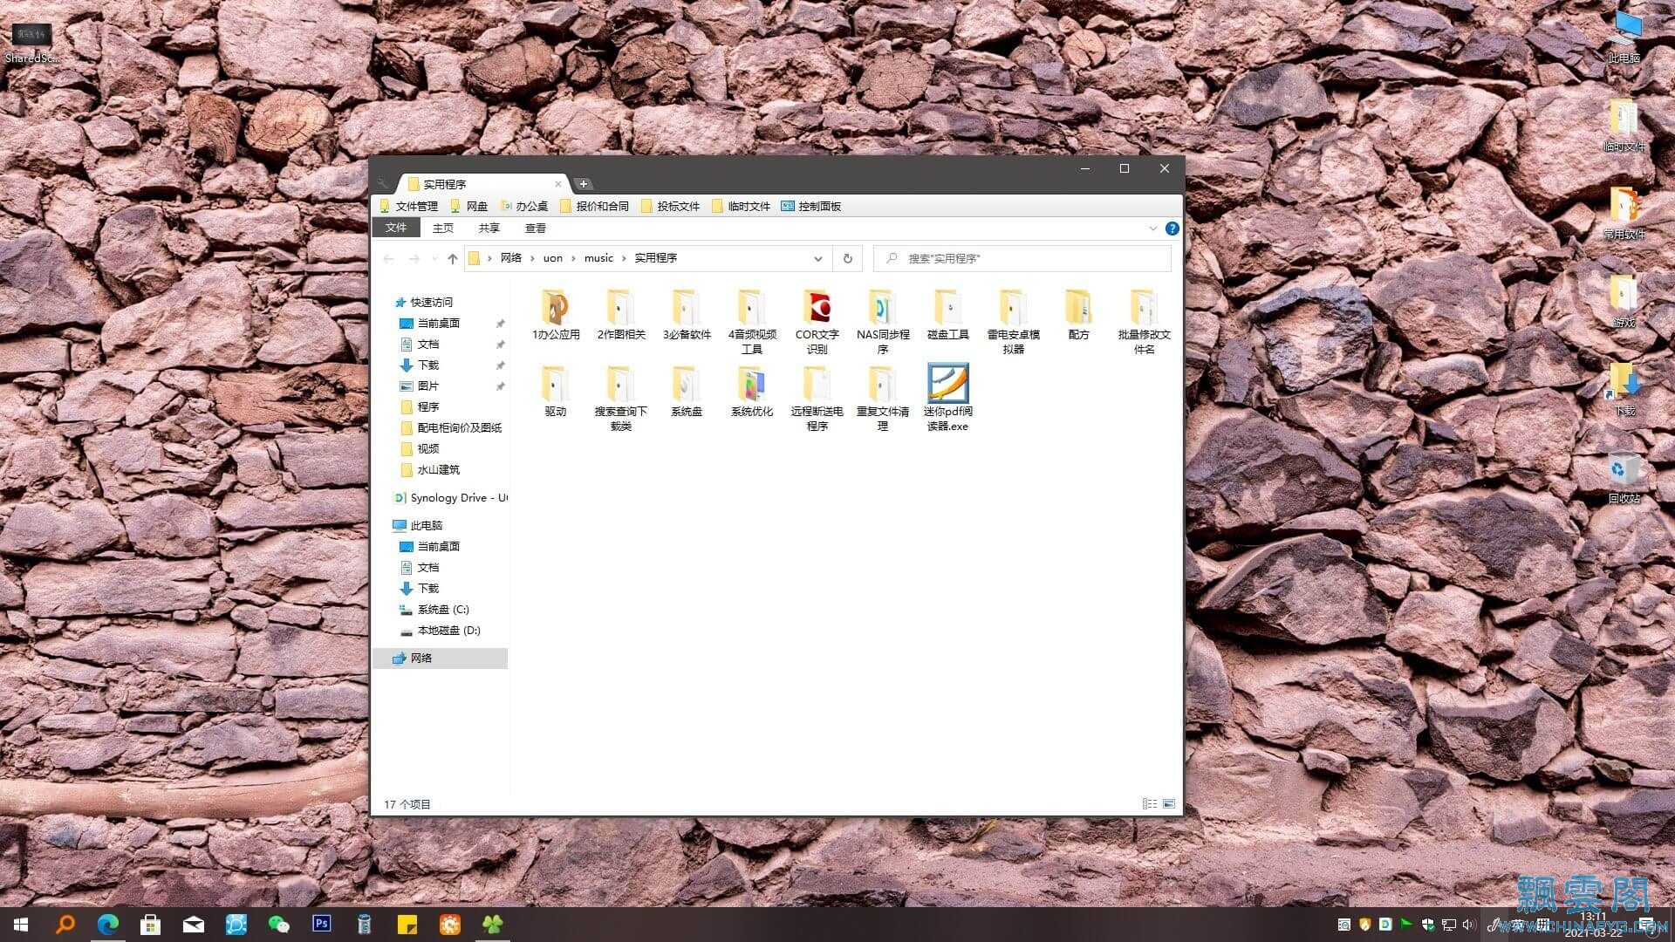Switch to the 共享 ribbon tab
Viewport: 1675px width, 942px height.
pos(489,229)
